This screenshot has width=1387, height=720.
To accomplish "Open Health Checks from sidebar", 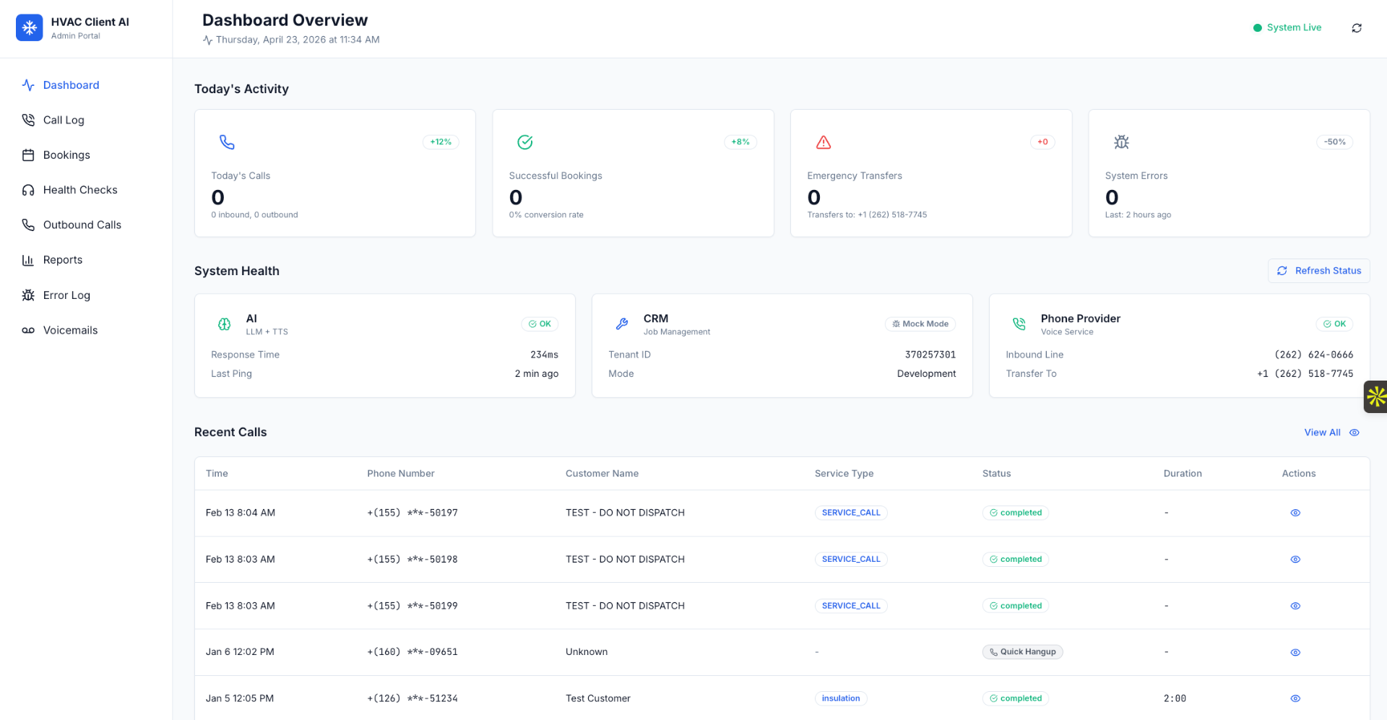I will 79,189.
